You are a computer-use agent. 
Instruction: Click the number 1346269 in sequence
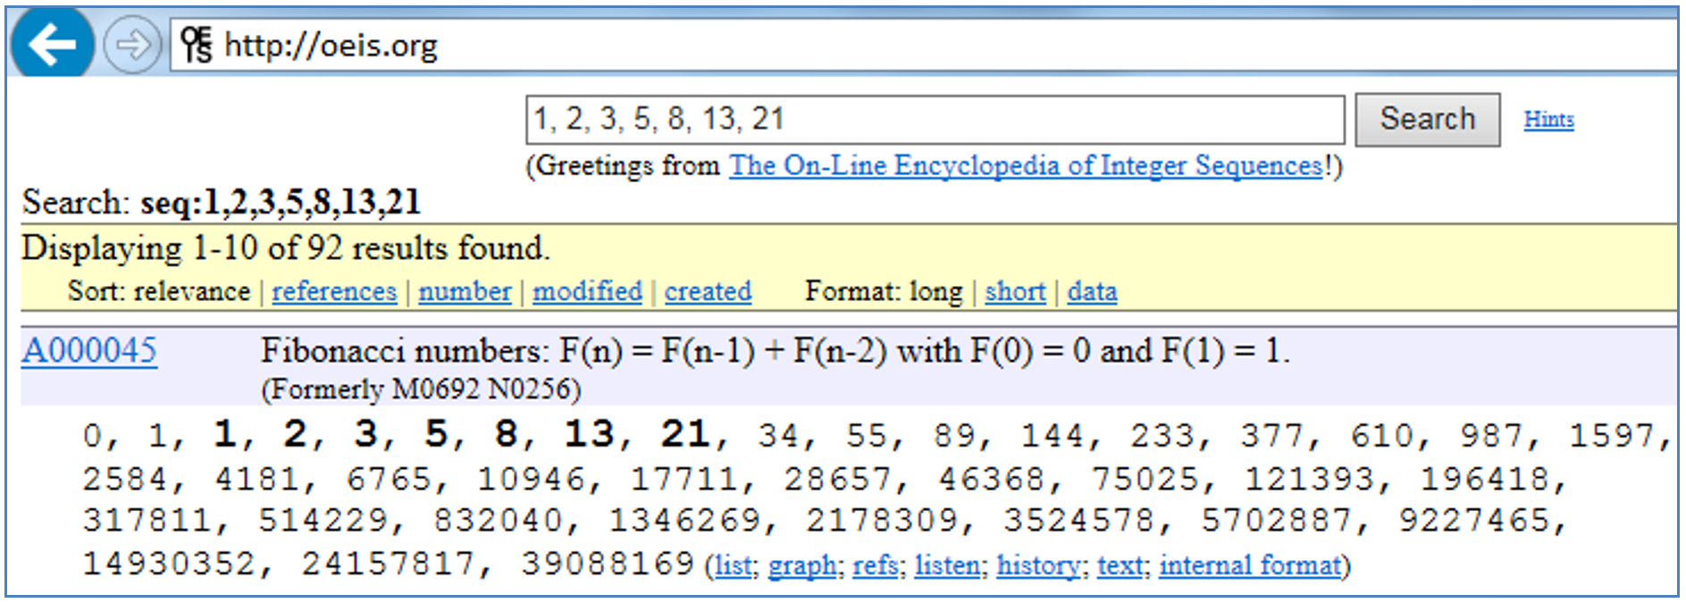(684, 520)
